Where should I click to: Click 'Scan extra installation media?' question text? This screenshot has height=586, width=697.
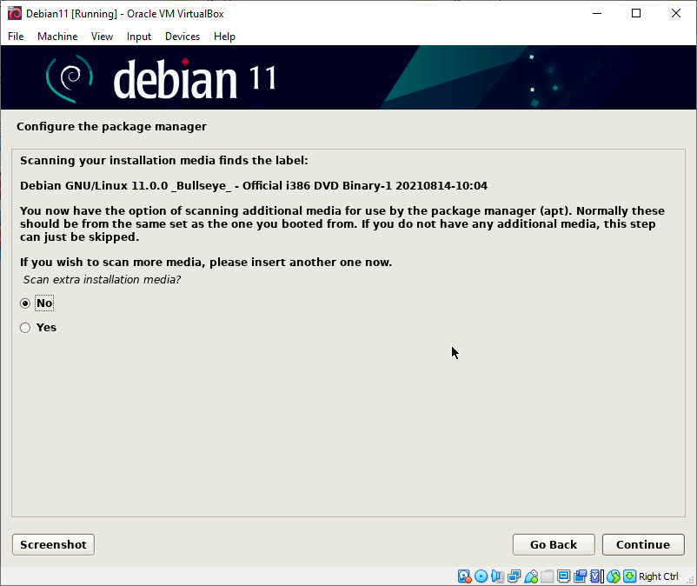(x=102, y=280)
